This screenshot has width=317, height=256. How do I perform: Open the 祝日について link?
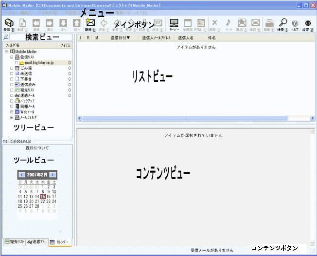[x=37, y=148]
